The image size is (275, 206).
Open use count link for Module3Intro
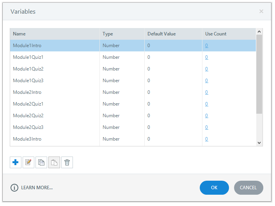click(x=207, y=139)
